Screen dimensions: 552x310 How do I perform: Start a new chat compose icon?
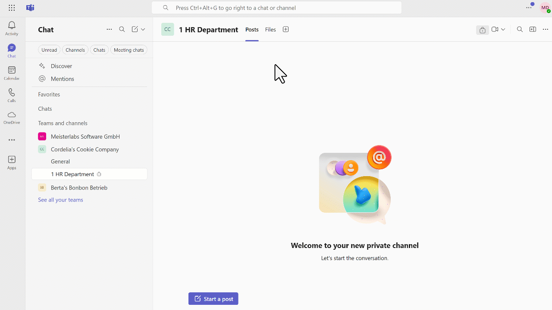(135, 29)
